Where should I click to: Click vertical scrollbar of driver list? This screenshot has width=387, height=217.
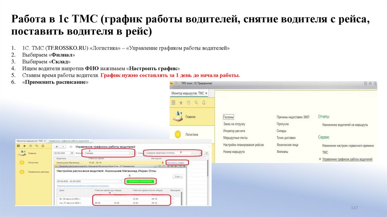pos(208,168)
